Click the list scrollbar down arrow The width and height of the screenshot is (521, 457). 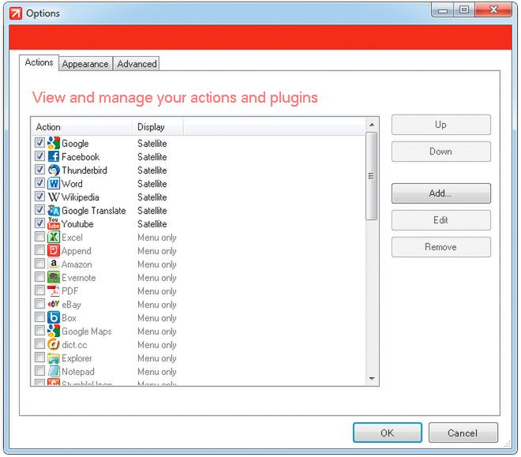pyautogui.click(x=372, y=378)
